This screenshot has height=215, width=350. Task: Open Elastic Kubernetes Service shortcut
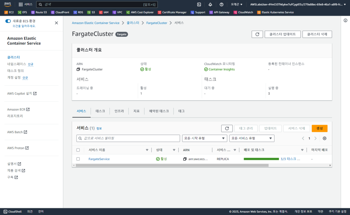click(x=275, y=13)
